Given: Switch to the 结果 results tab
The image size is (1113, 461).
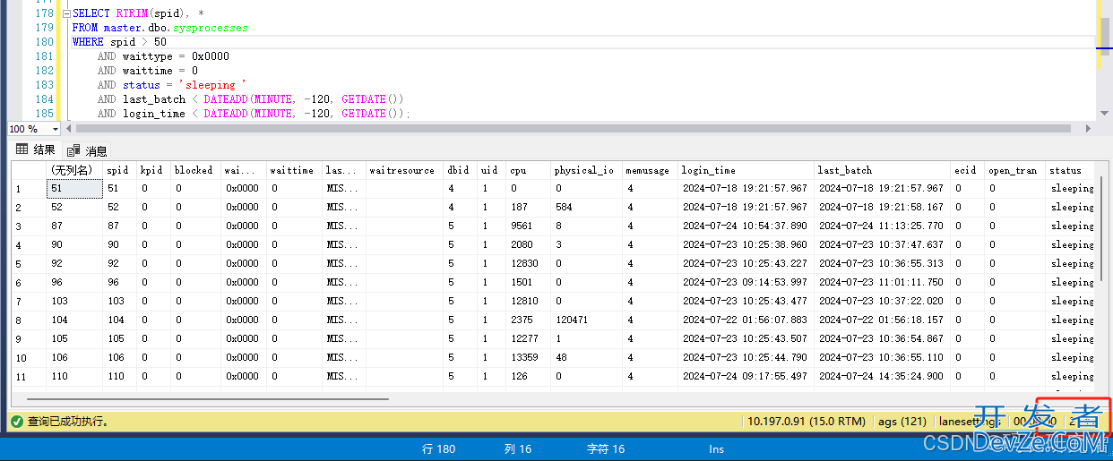Looking at the screenshot, I should click(36, 149).
